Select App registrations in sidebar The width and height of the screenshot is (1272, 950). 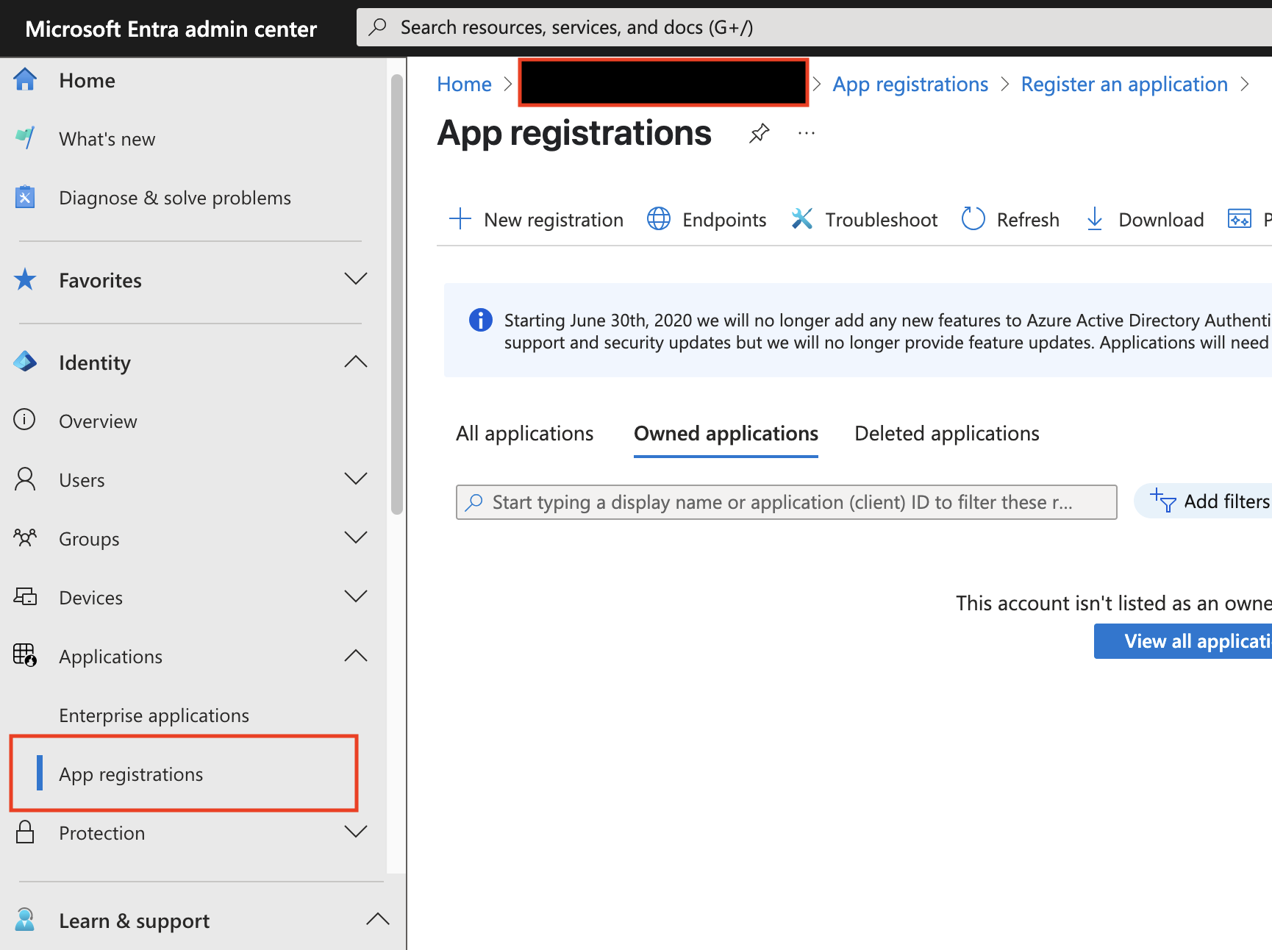click(x=131, y=774)
